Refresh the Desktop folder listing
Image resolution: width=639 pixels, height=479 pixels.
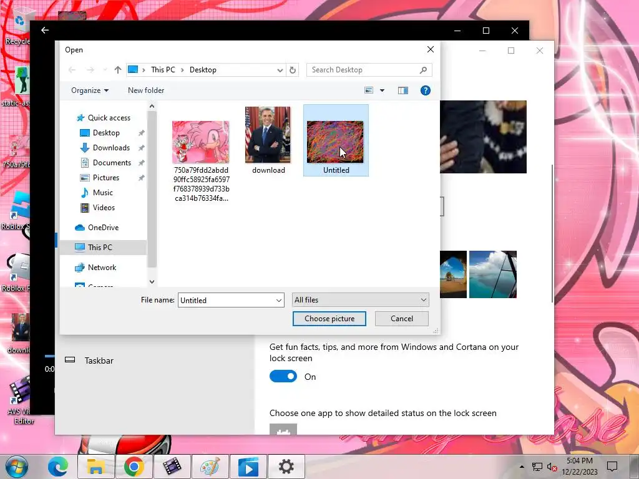coord(292,70)
